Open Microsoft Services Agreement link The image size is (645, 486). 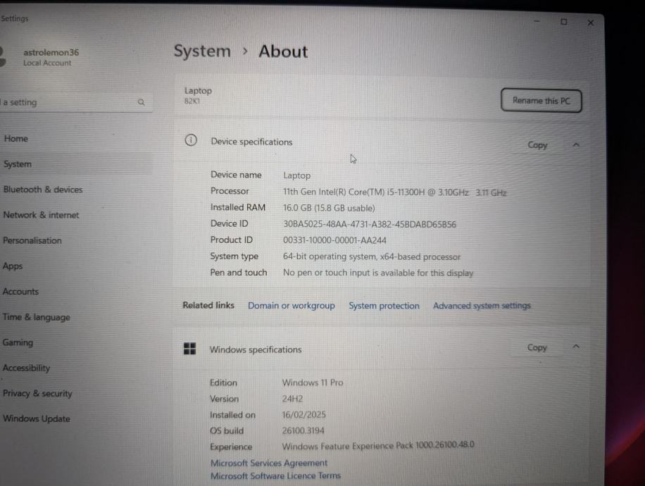click(269, 463)
